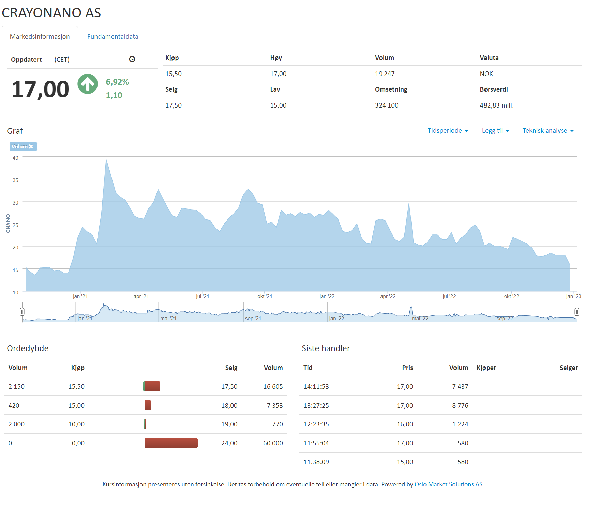
Task: Click the trade volume 1 224
Action: [460, 424]
